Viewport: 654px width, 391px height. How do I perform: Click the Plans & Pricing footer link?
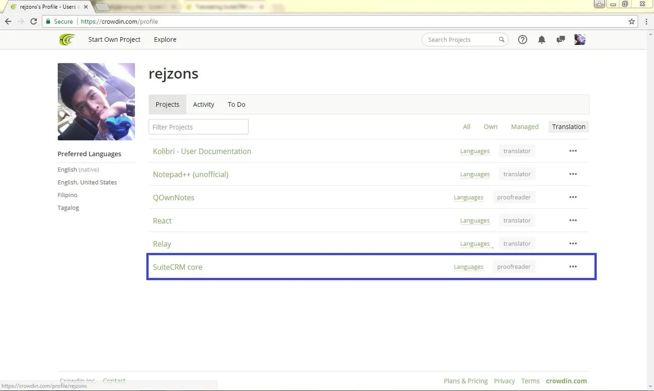(465, 381)
